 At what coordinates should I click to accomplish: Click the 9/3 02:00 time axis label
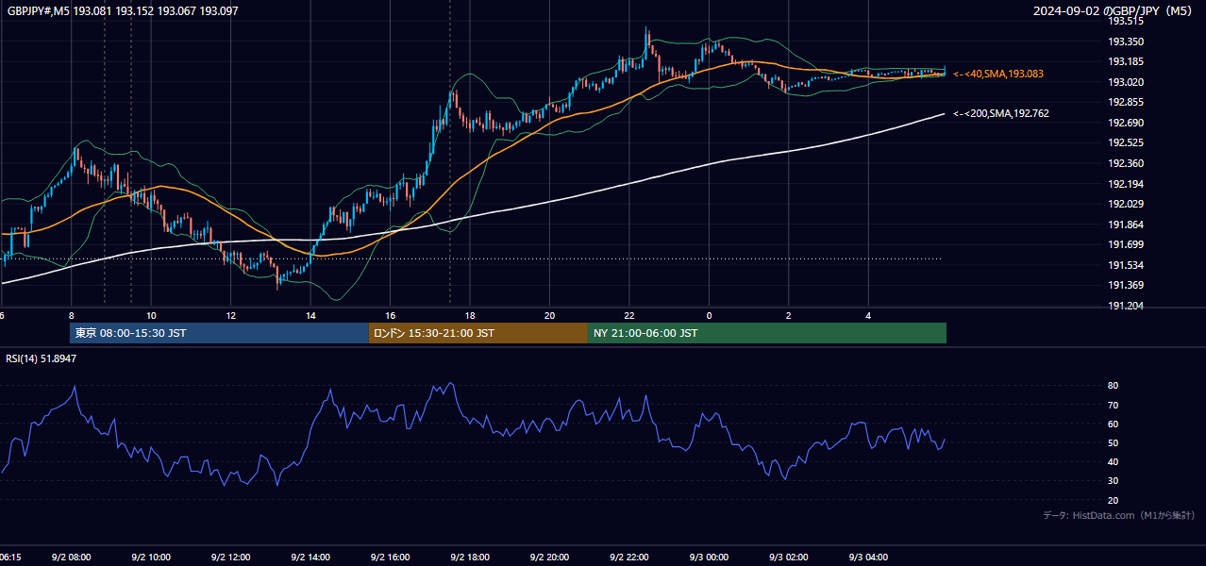point(789,558)
